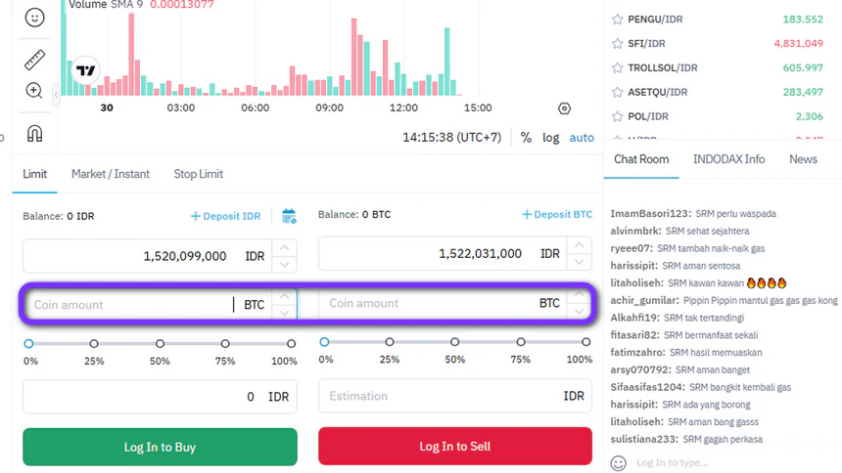Screen dimensions: 842x473
Task: Decrease buy coin amount stepper
Action: point(285,313)
